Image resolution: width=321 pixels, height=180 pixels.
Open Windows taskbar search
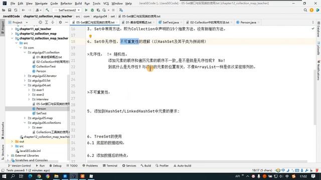point(13,176)
